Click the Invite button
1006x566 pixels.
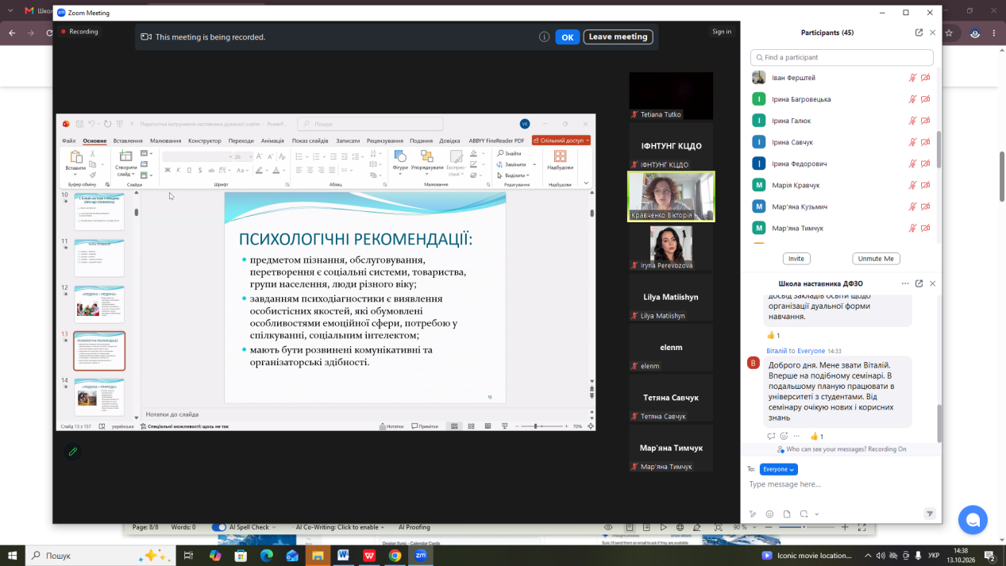click(x=796, y=259)
